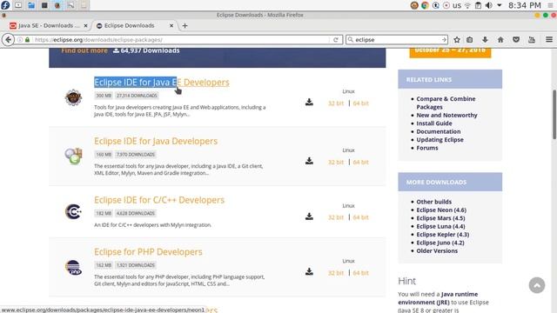Open the terminal icon in top panel
Screen dimensions: 557x313
pyautogui.click(x=44, y=5)
